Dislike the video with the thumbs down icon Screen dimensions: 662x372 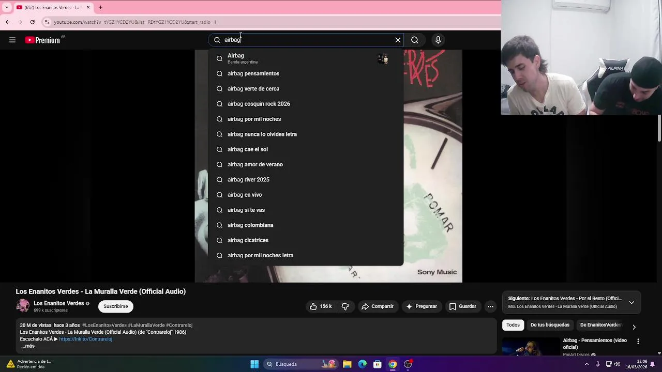(x=345, y=306)
